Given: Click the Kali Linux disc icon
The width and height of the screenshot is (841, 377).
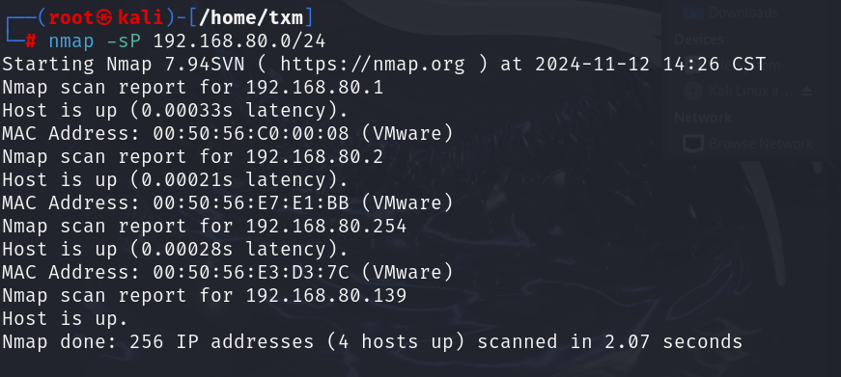Looking at the screenshot, I should pos(693,91).
